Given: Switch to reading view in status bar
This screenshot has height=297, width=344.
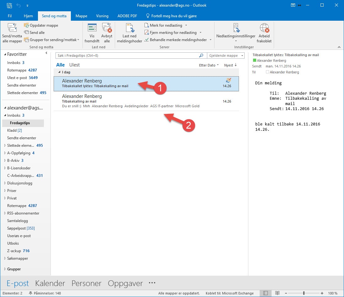Looking at the screenshot, I should (277, 293).
